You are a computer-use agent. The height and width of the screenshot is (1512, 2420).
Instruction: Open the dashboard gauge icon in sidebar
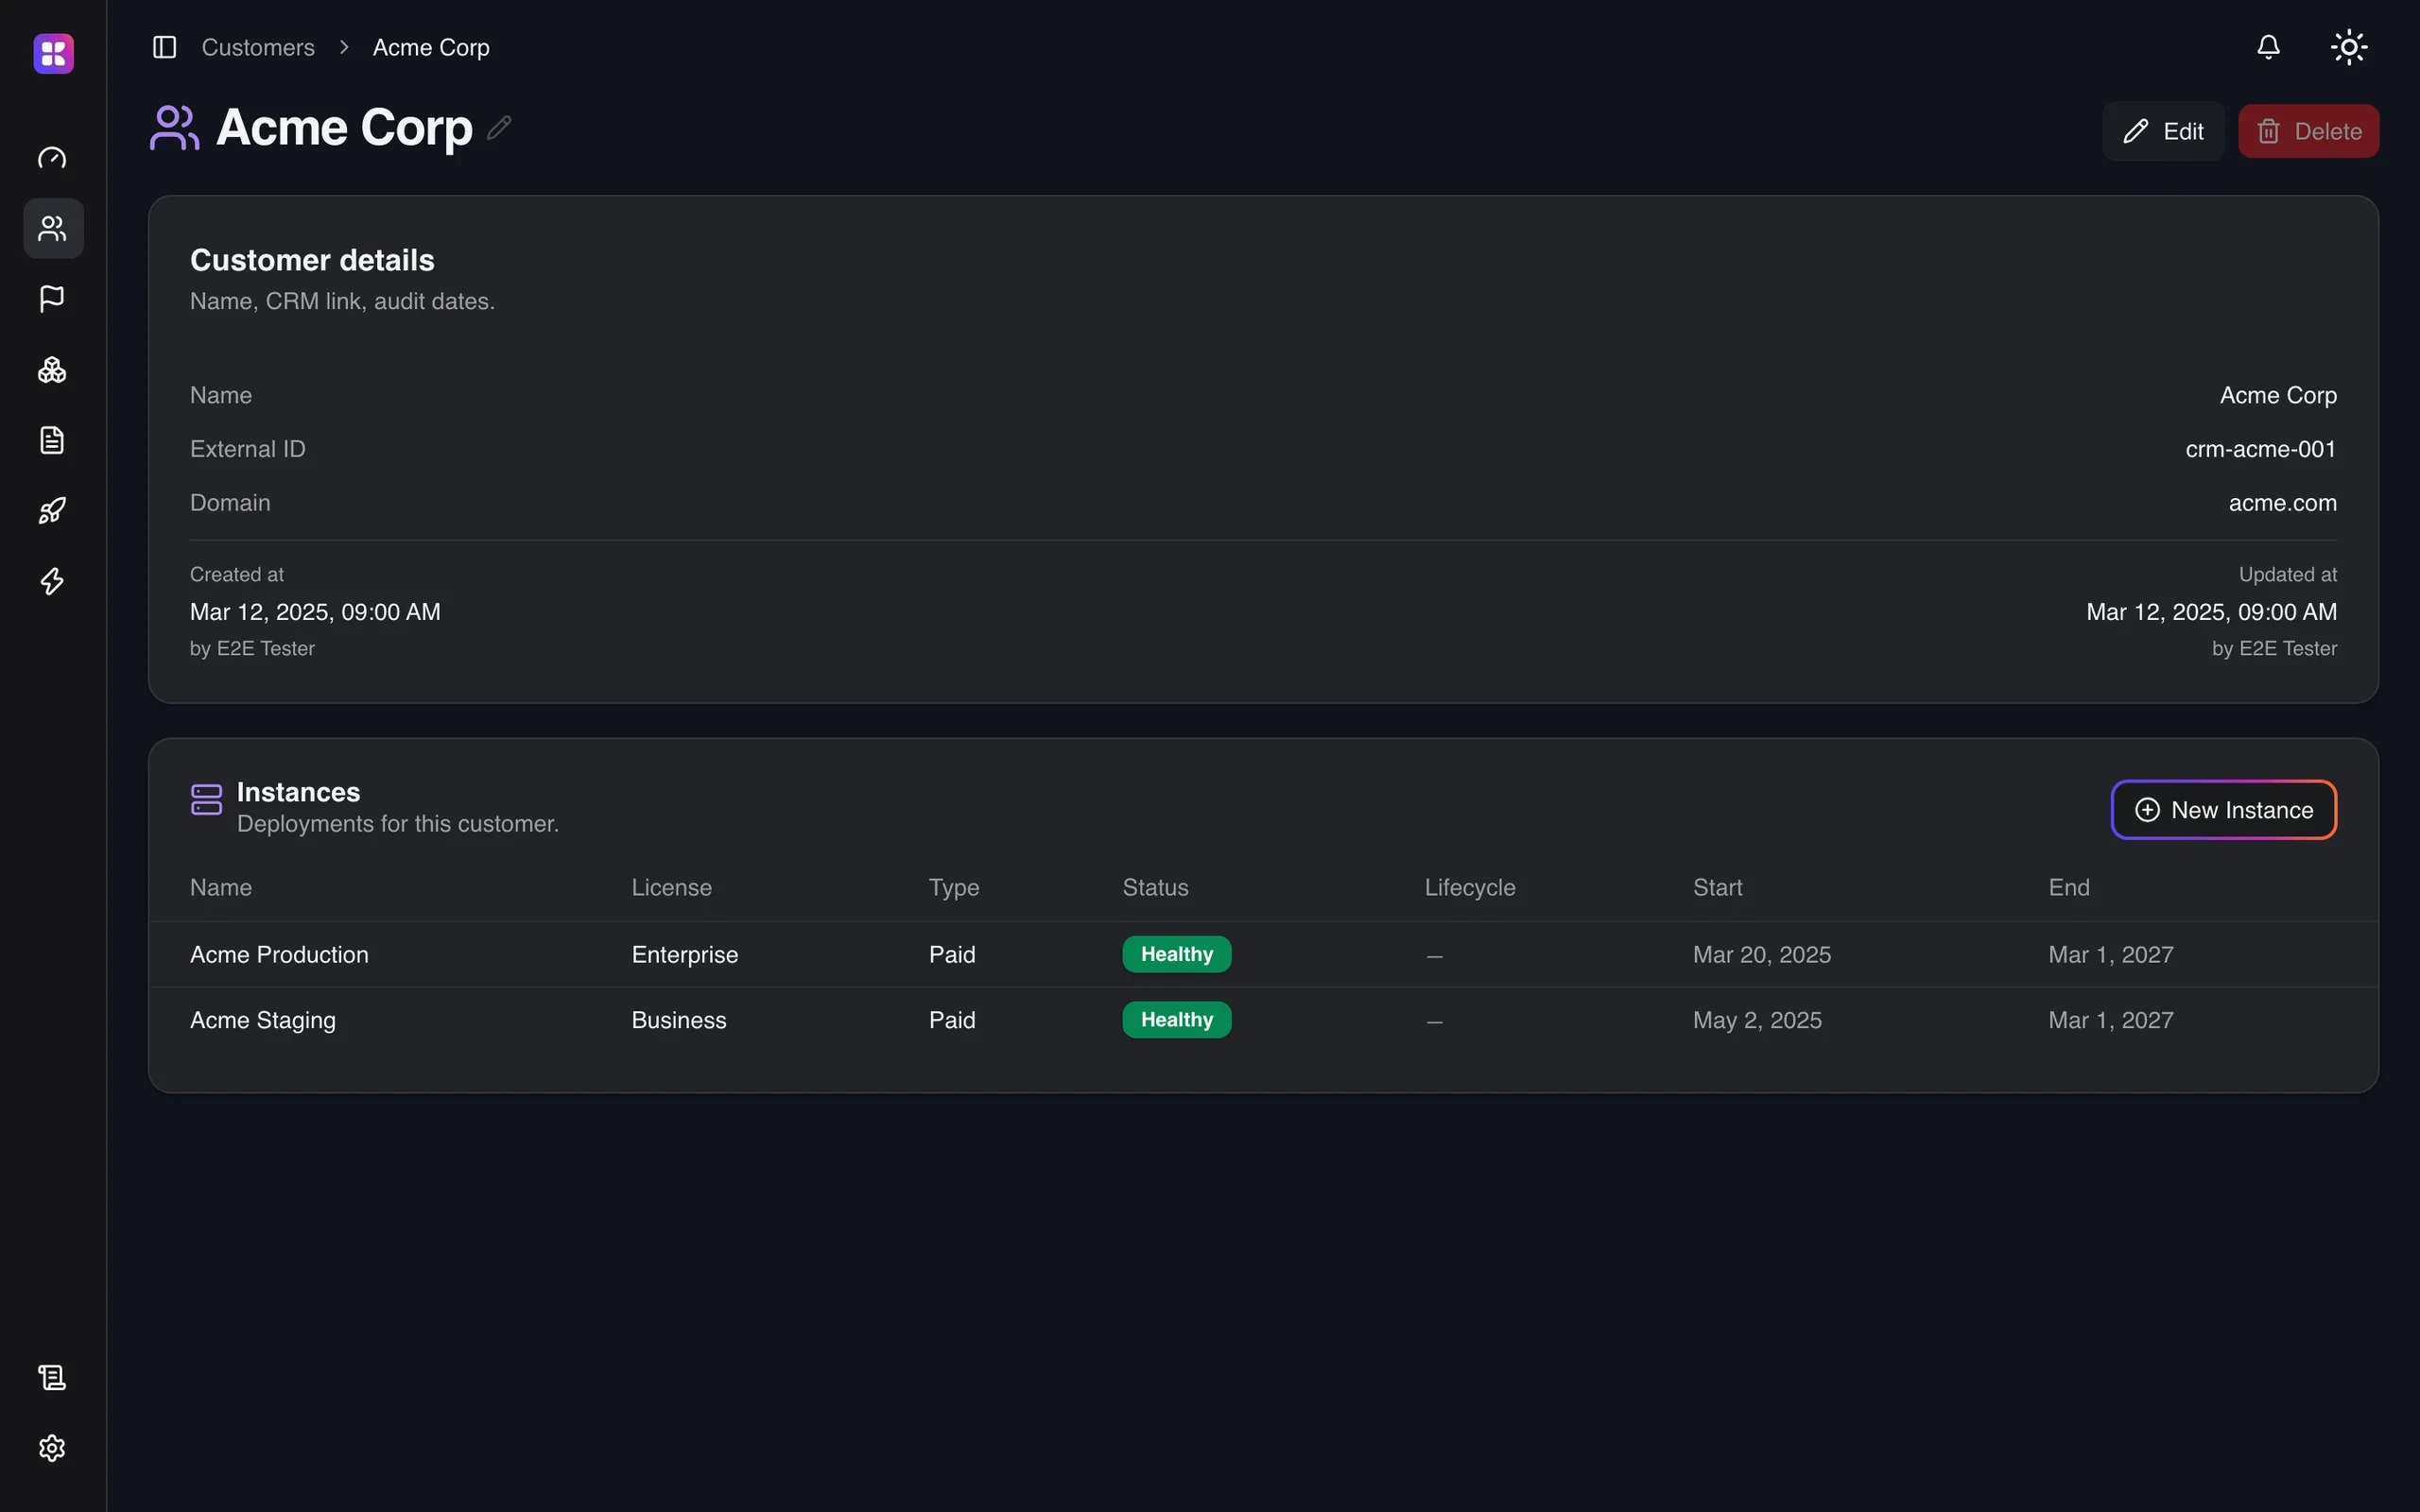click(x=52, y=158)
